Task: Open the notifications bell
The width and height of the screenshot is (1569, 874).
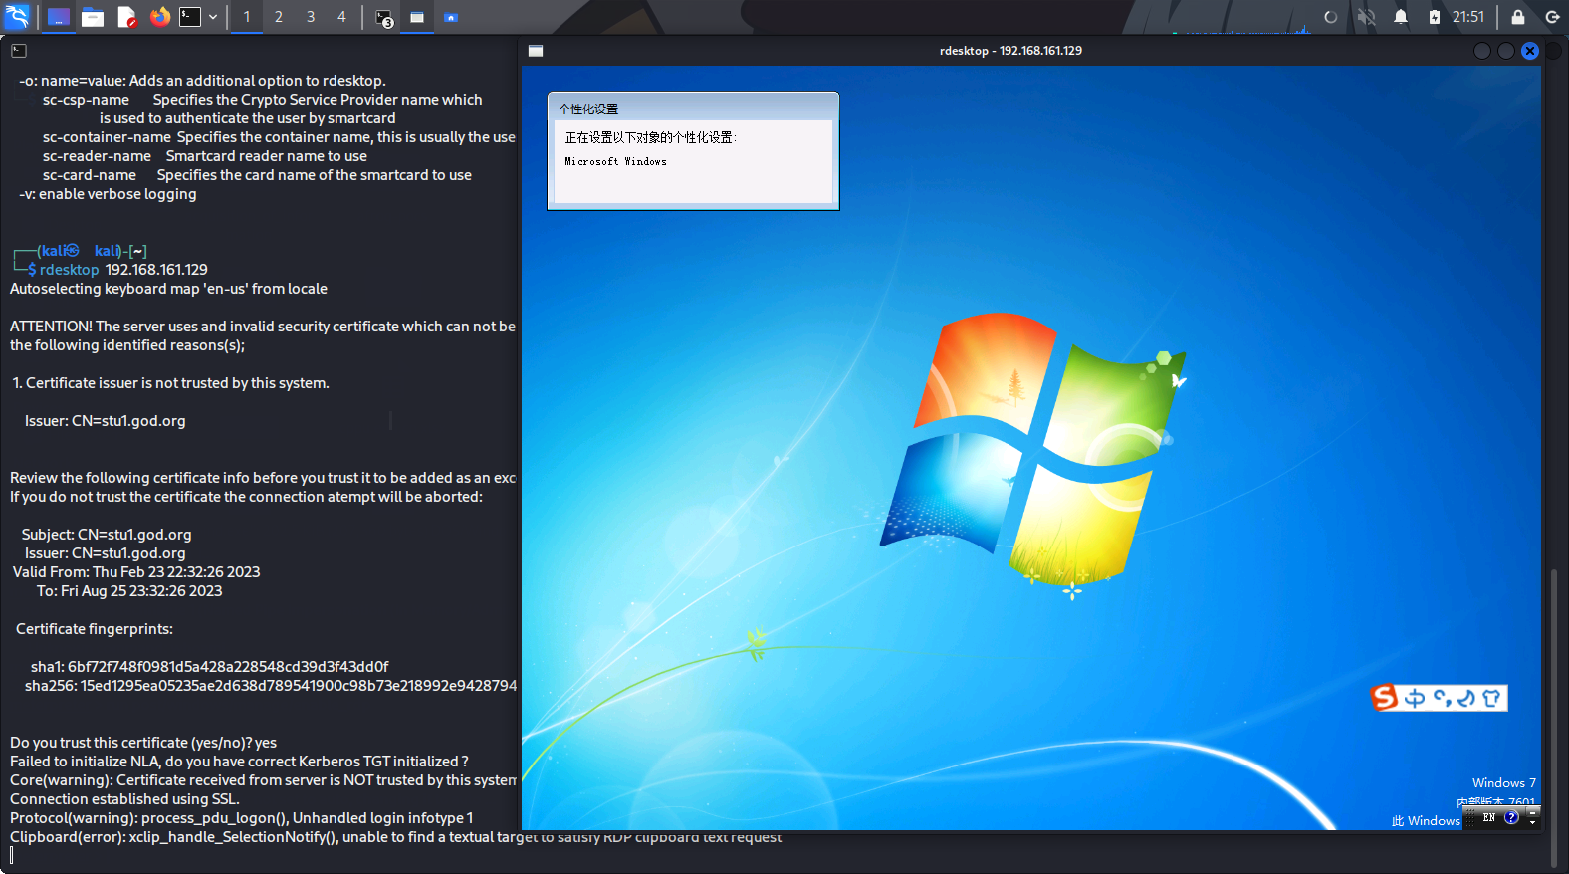Action: click(x=1401, y=17)
